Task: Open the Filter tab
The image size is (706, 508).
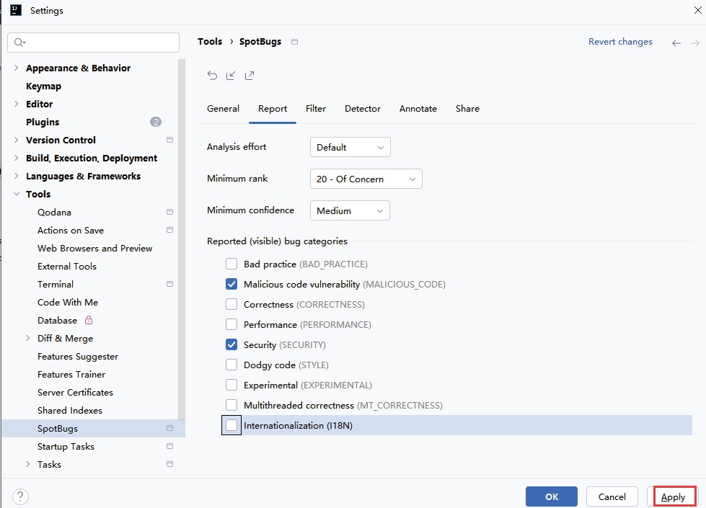Action: pos(316,109)
